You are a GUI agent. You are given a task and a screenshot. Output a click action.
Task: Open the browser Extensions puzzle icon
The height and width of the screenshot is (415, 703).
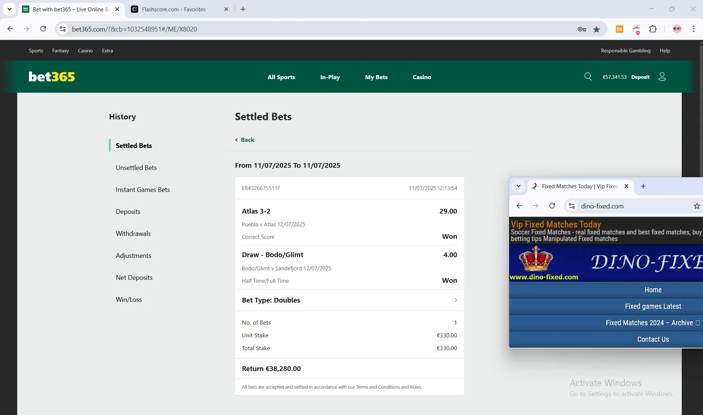coord(653,29)
